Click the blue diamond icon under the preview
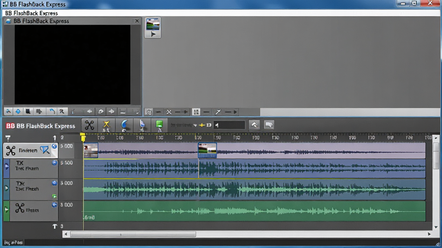 click(18, 112)
